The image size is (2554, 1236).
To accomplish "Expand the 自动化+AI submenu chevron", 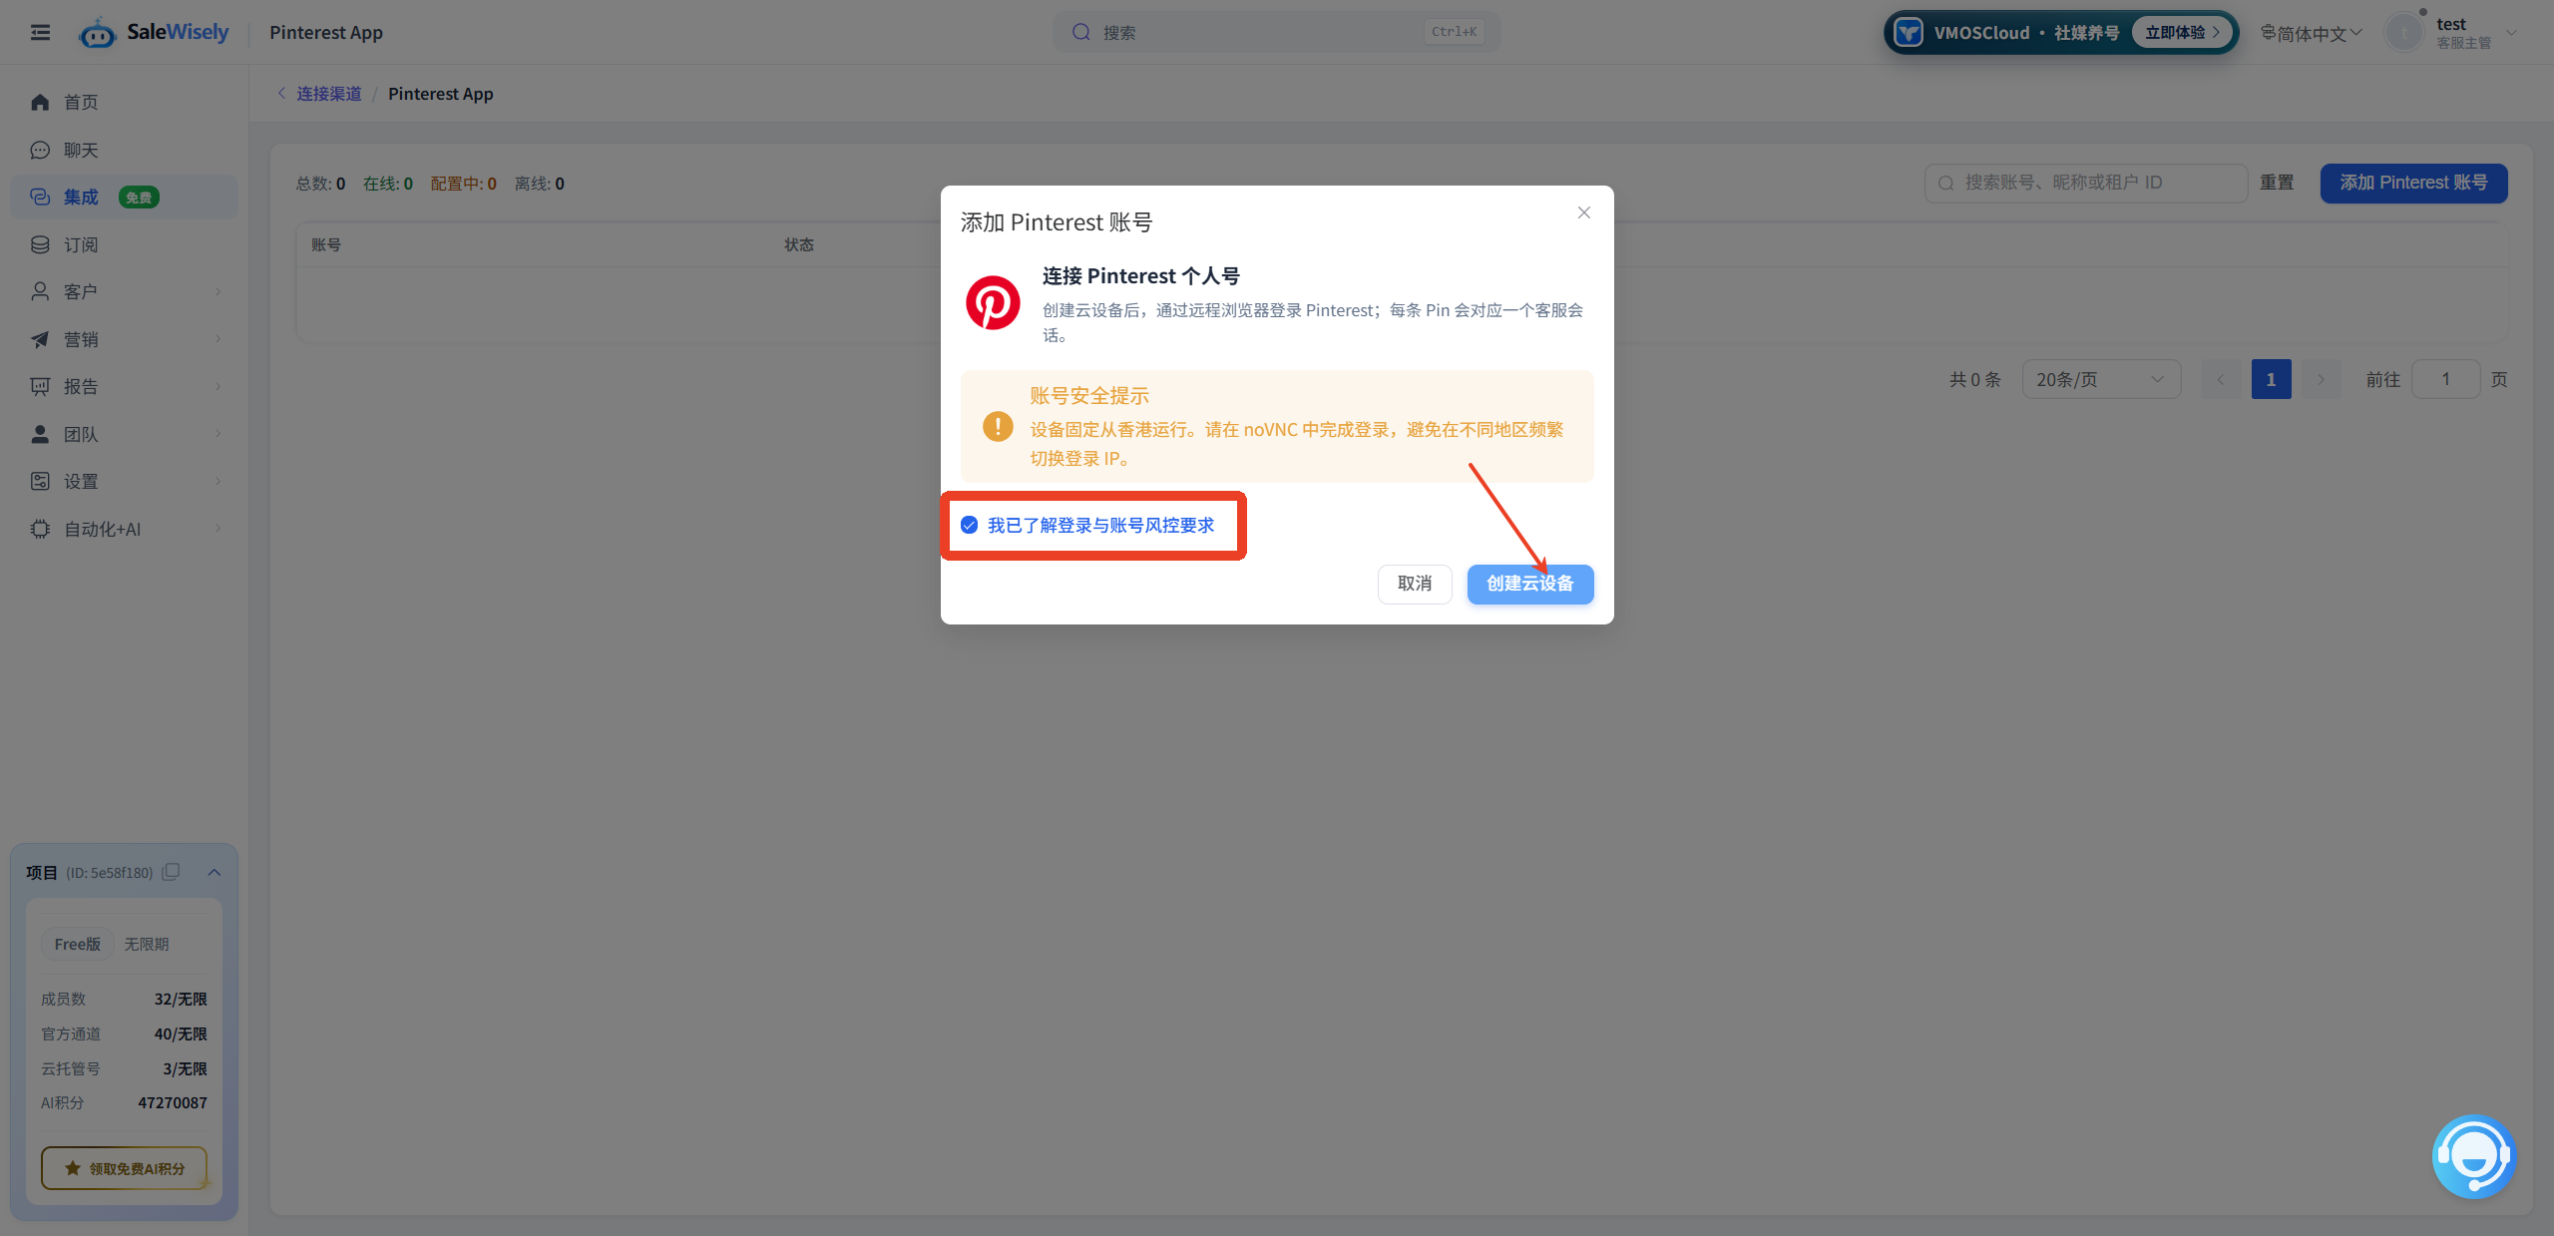I will (218, 530).
